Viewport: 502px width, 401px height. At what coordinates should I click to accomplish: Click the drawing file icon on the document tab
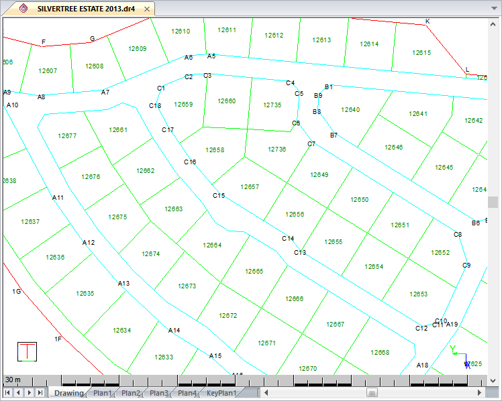[23, 9]
